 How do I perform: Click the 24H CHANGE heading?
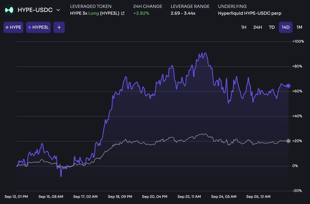(x=148, y=6)
